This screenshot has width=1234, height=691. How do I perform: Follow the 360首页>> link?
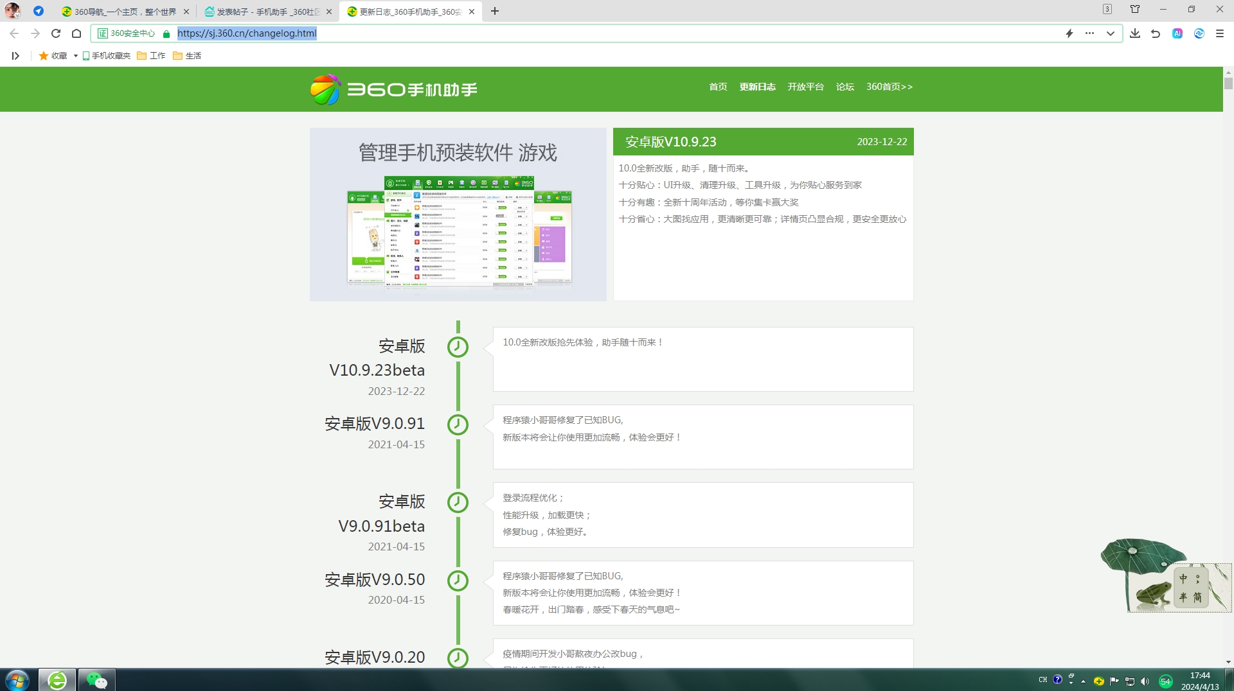coord(889,87)
